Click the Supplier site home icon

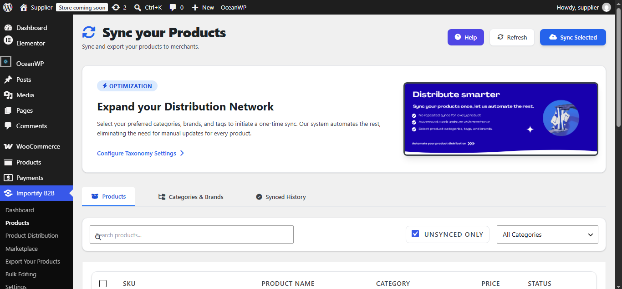[24, 7]
